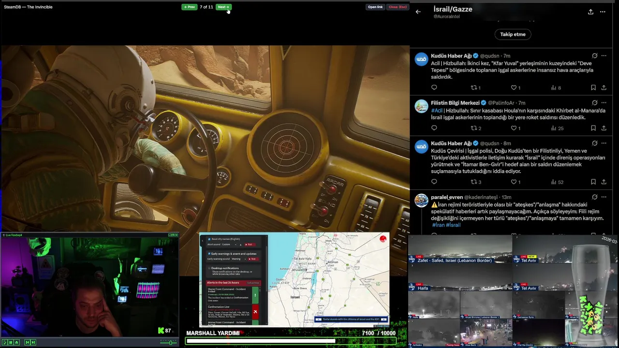Toggle Early warnings & event end updates
This screenshot has width=619, height=348.
209,254
